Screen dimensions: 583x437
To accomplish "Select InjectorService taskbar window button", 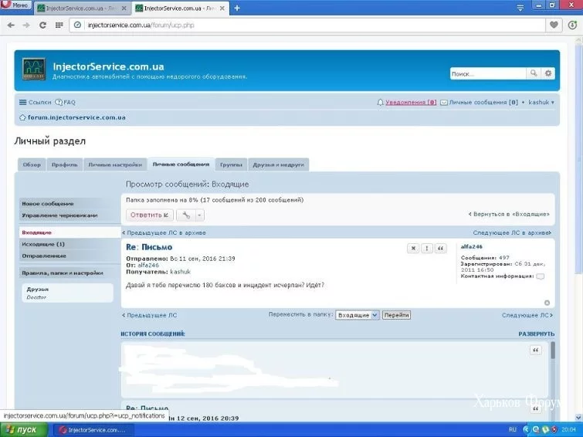I will click(93, 430).
